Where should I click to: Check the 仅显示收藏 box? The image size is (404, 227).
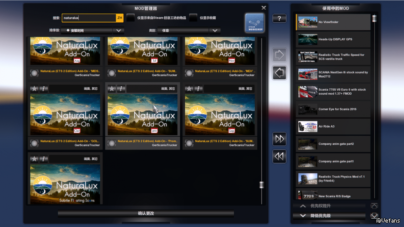[x=193, y=18]
